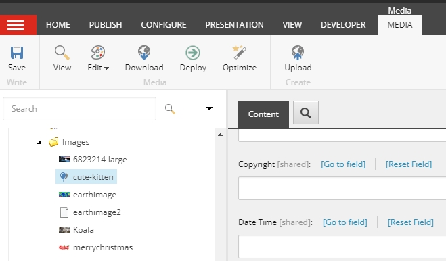446x261 pixels.
Task: Open the search tab next to Content
Action: coord(306,113)
